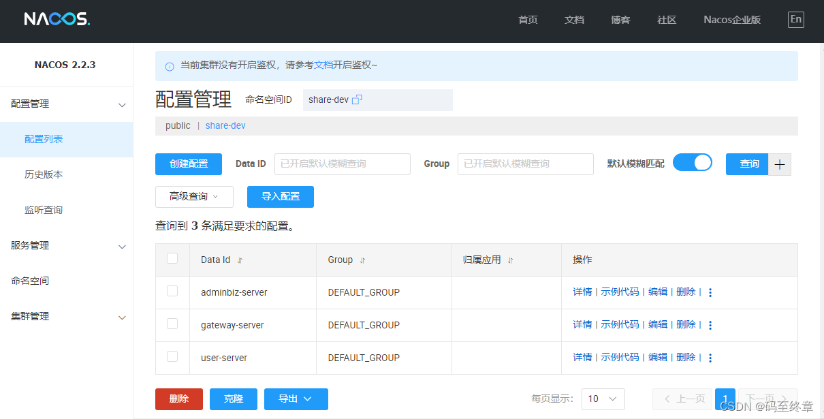Click 编辑 for gateway-server
The width and height of the screenshot is (824, 419).
[658, 324]
